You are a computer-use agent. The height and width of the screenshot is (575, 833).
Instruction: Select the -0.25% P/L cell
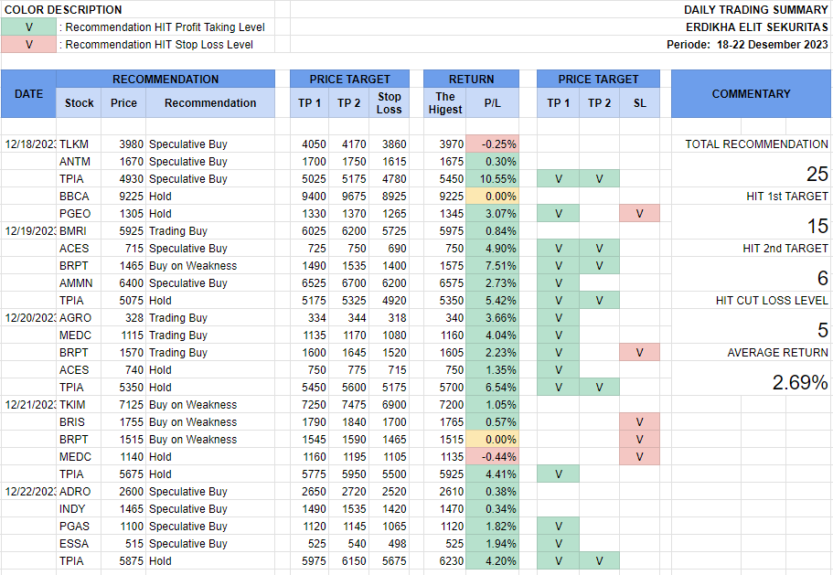tap(492, 144)
